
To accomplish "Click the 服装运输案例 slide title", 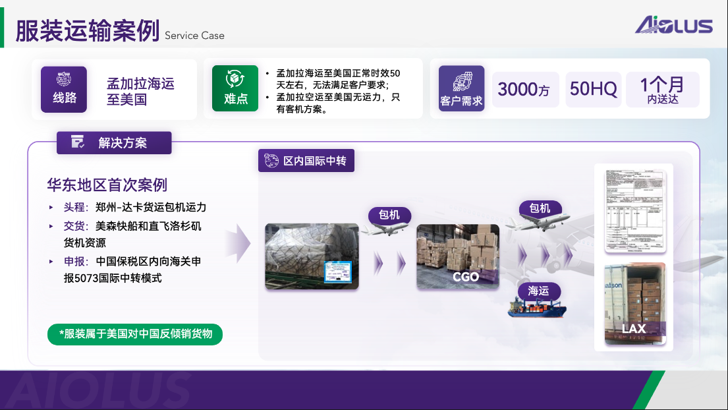I will coord(88,32).
